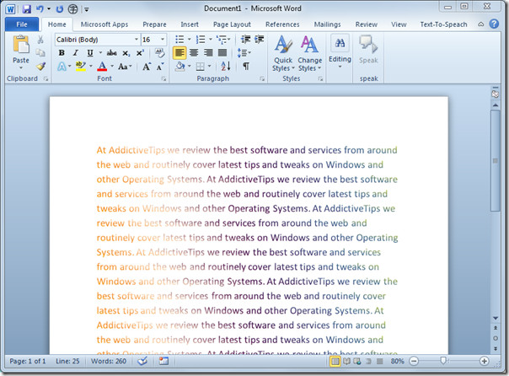Click the Text Effects outlined A icon

[x=62, y=67]
